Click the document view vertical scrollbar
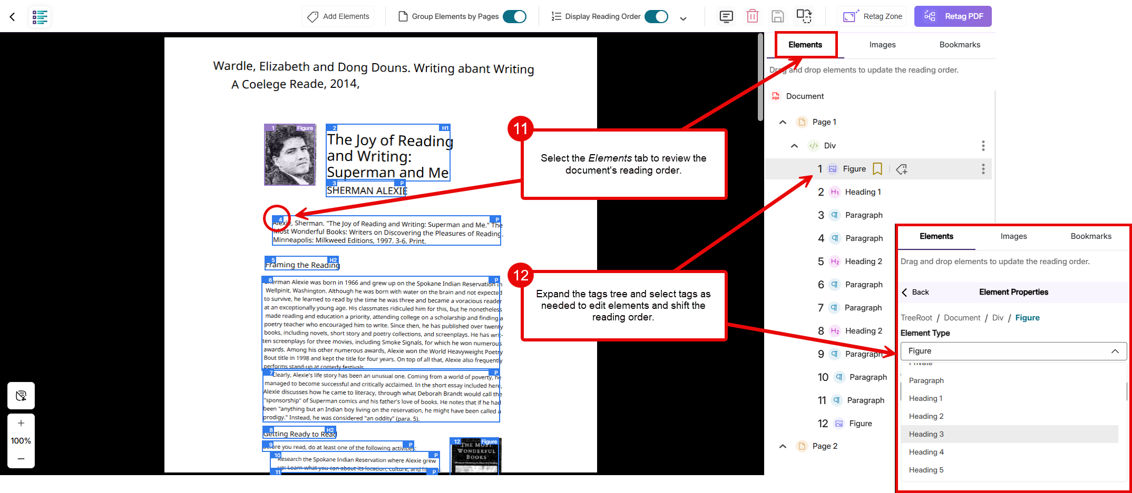 coord(760,77)
